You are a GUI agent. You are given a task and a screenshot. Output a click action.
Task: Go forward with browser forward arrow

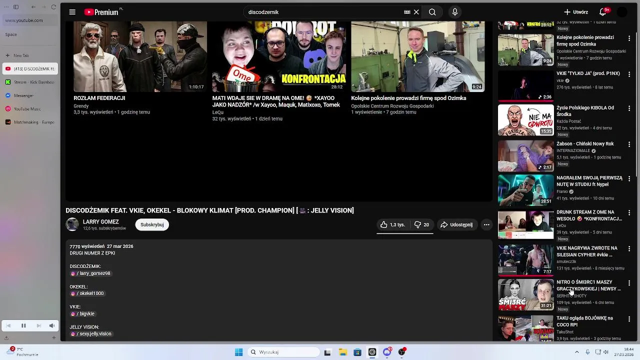pyautogui.click(x=43, y=7)
